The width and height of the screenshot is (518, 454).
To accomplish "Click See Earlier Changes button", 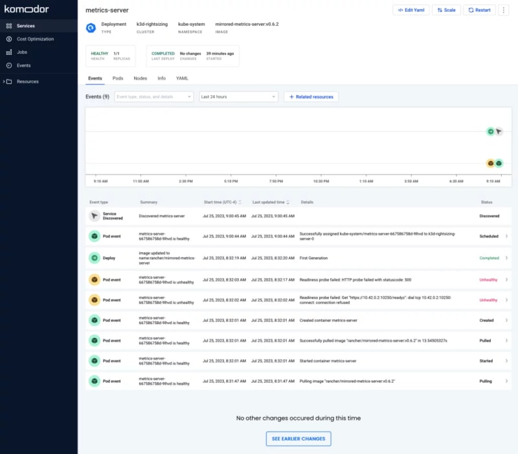I will click(x=298, y=438).
